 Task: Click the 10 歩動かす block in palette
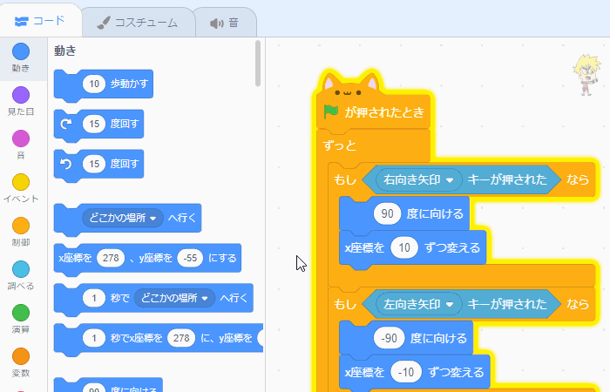click(x=103, y=84)
